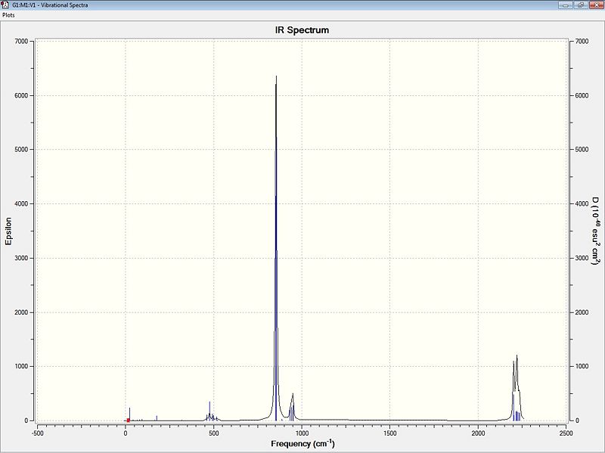The height and width of the screenshot is (453, 605).
Task: Close the Vibrational Spectra window
Action: [595, 5]
